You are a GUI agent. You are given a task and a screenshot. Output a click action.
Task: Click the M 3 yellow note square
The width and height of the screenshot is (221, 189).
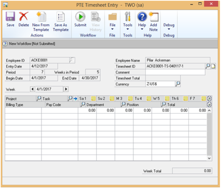click(130, 99)
